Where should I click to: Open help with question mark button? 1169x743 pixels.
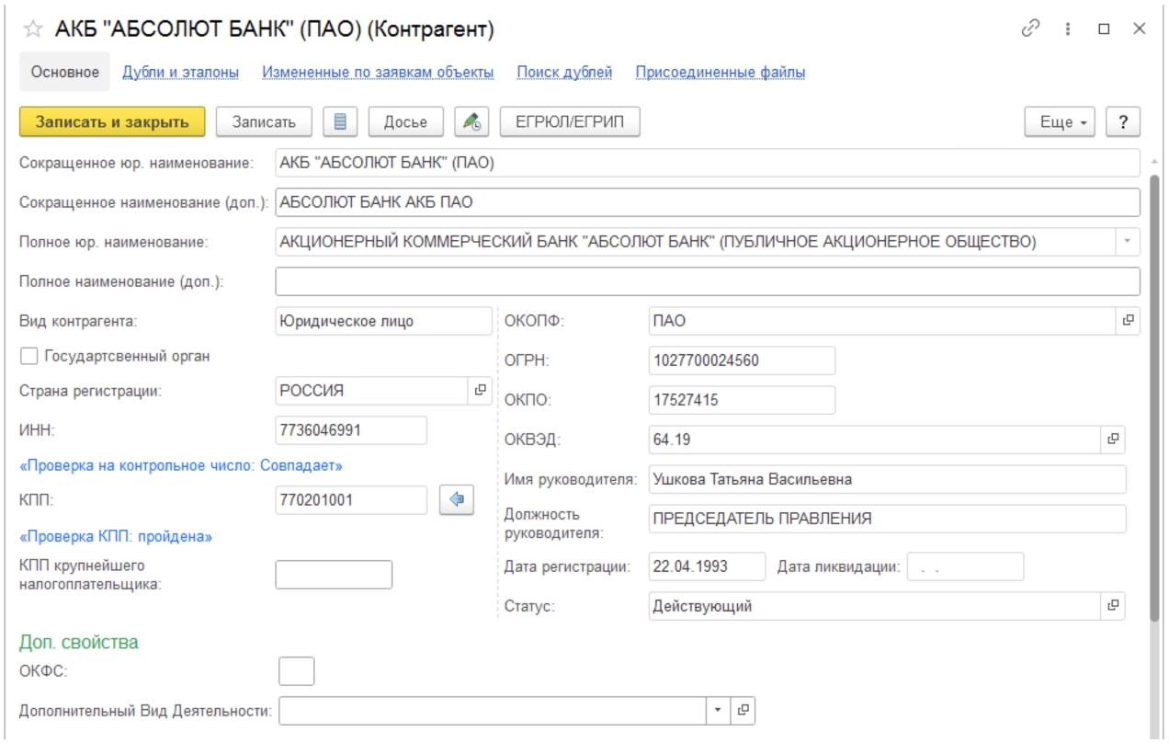click(x=1123, y=121)
